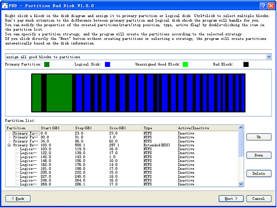The height and width of the screenshot is (208, 277).
Task: Click the Bad Block black legend swatch
Action: [245, 64]
